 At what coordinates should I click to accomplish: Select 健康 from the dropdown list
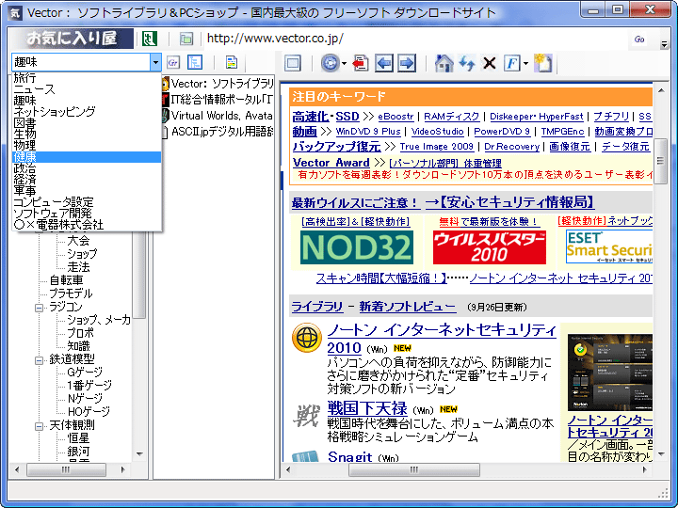(24, 157)
